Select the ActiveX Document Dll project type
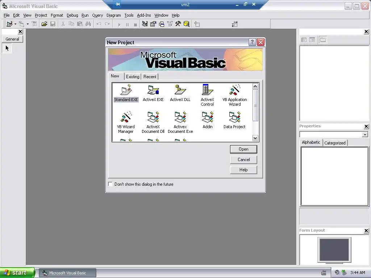Screen dimensions: 371x278 pyautogui.click(x=153, y=122)
